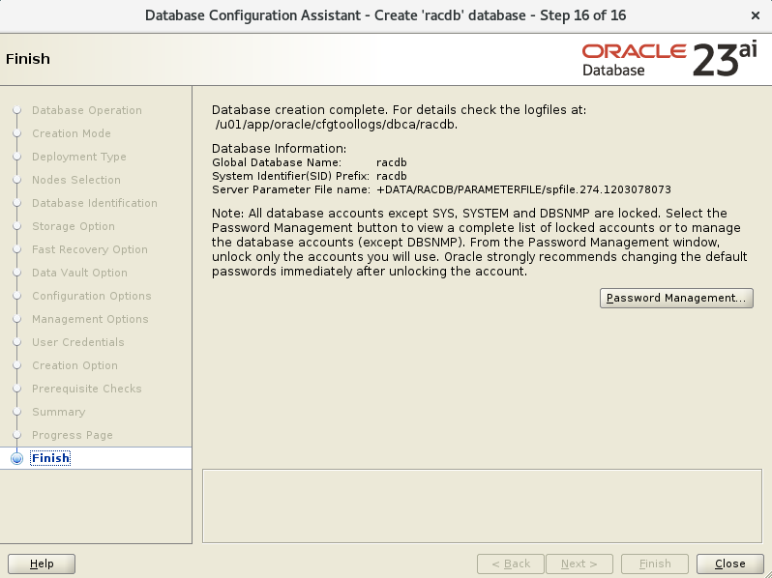Select the Progress Page step
The height and width of the screenshot is (578, 772).
tap(73, 435)
